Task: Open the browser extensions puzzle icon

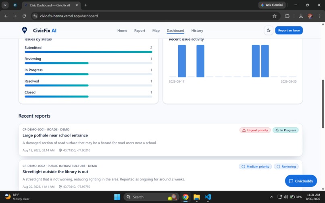Action: tap(287, 16)
